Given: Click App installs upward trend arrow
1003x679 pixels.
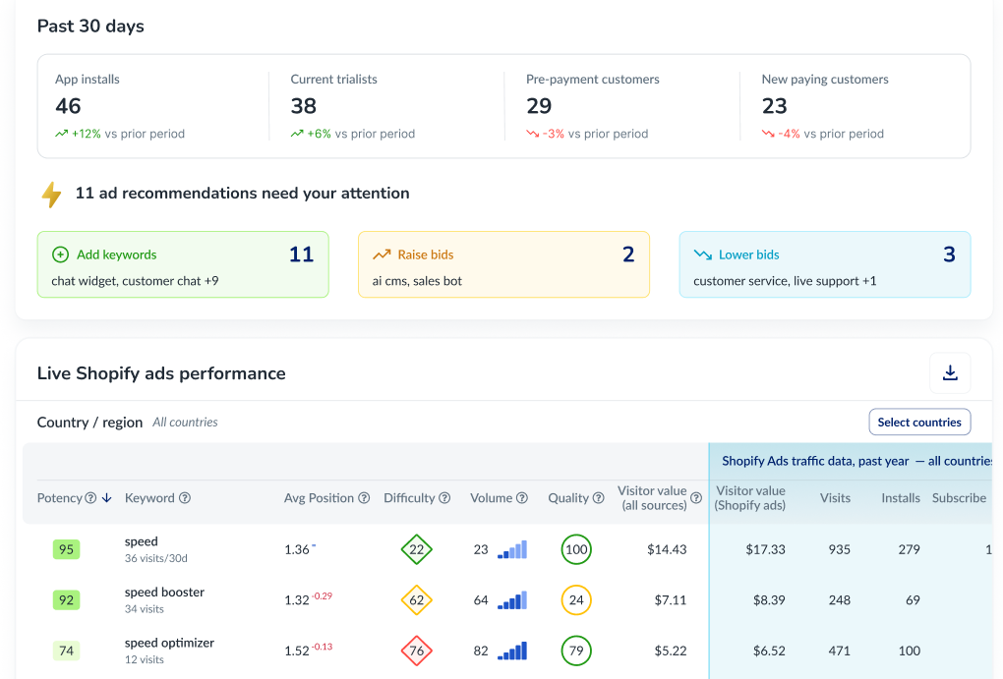Looking at the screenshot, I should [x=61, y=134].
